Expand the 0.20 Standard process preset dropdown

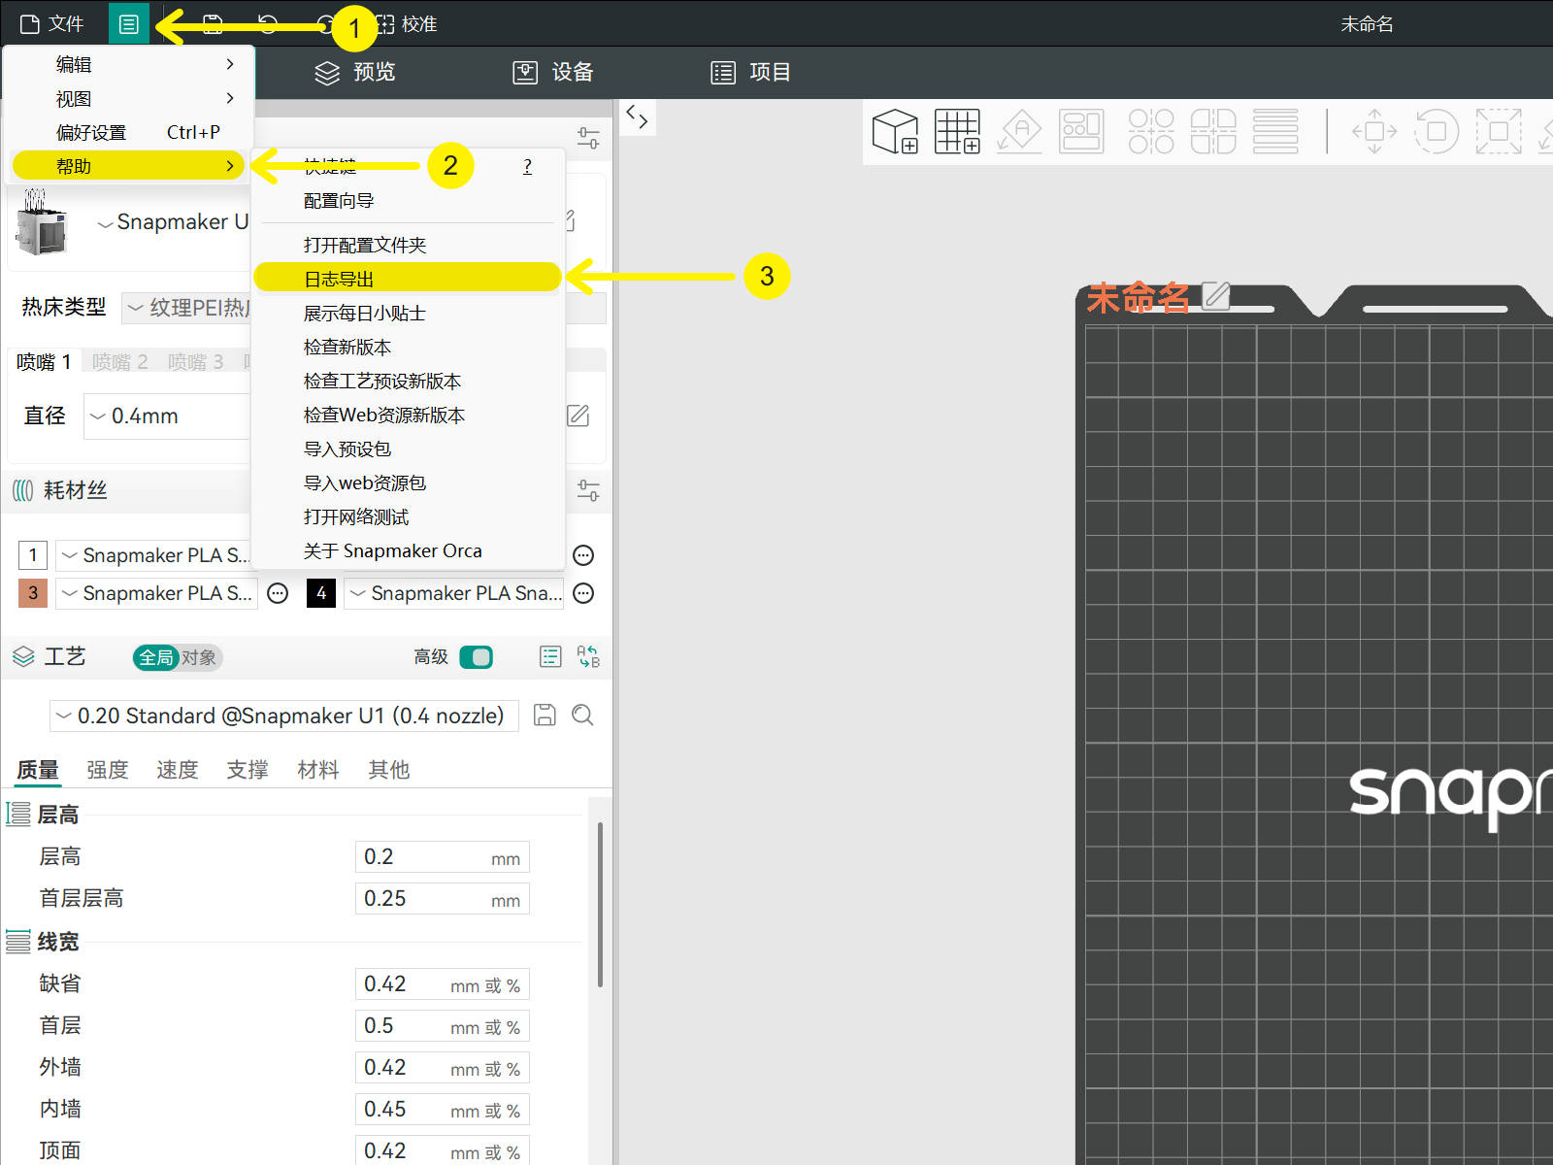[x=284, y=716]
